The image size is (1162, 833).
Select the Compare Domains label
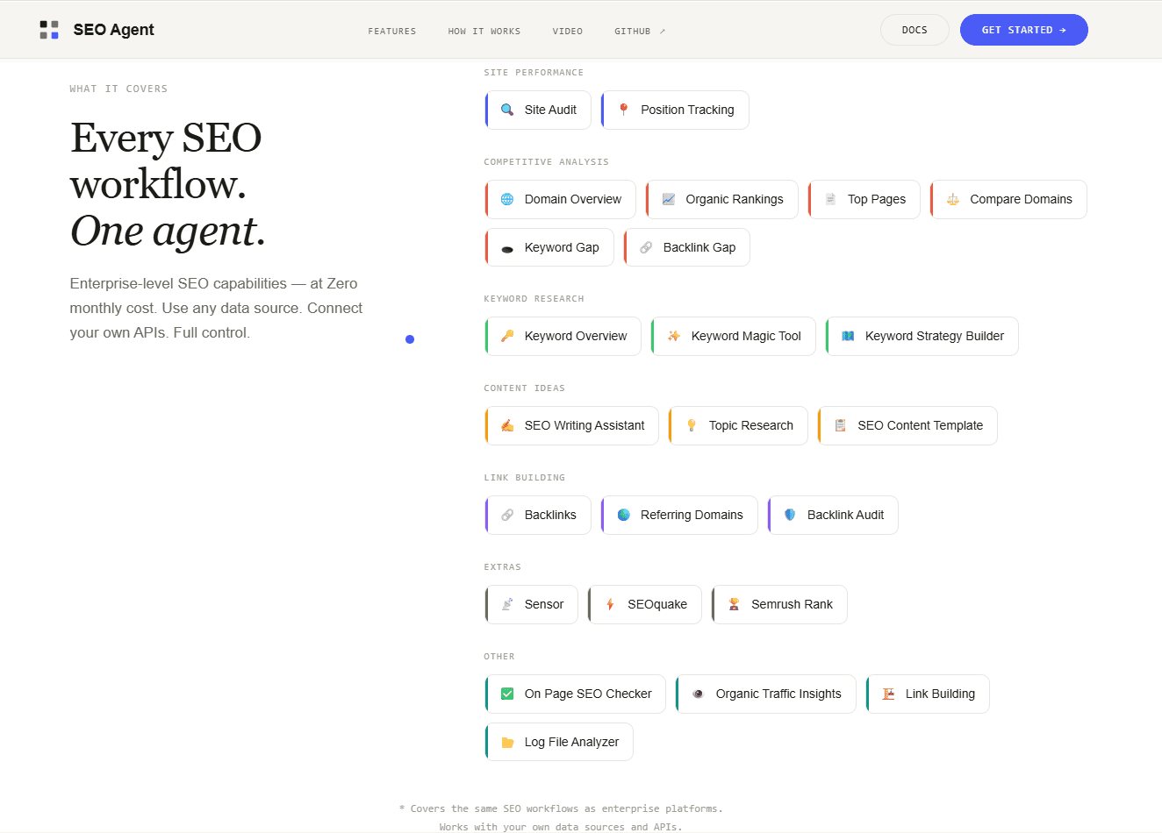(1022, 199)
